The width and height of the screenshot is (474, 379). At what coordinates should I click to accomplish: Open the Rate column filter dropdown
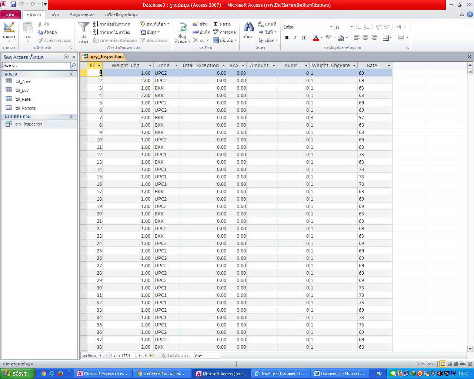tap(389, 66)
